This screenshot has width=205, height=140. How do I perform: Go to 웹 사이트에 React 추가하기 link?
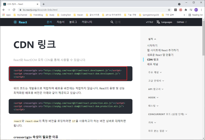pos(163,50)
